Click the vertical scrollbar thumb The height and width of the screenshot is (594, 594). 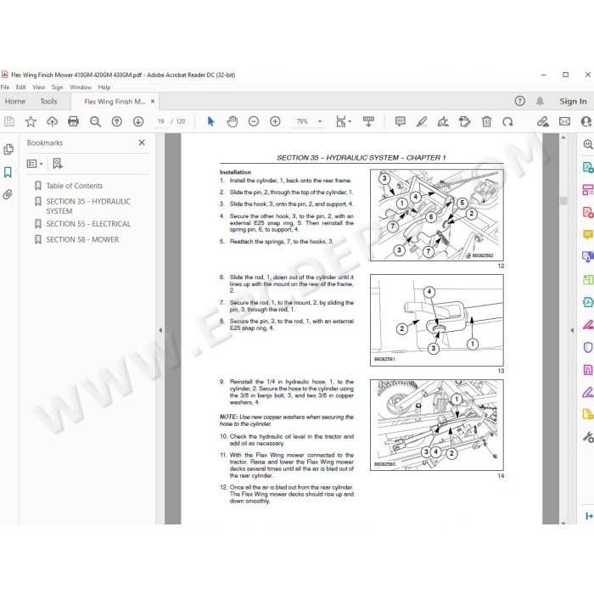(x=563, y=200)
